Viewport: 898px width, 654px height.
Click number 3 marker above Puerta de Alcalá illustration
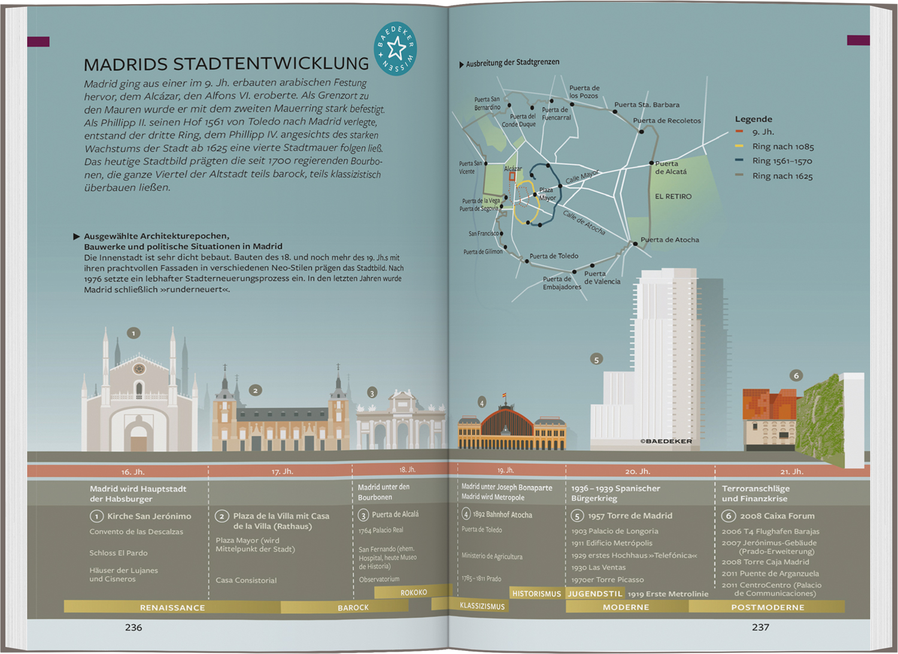click(x=372, y=393)
